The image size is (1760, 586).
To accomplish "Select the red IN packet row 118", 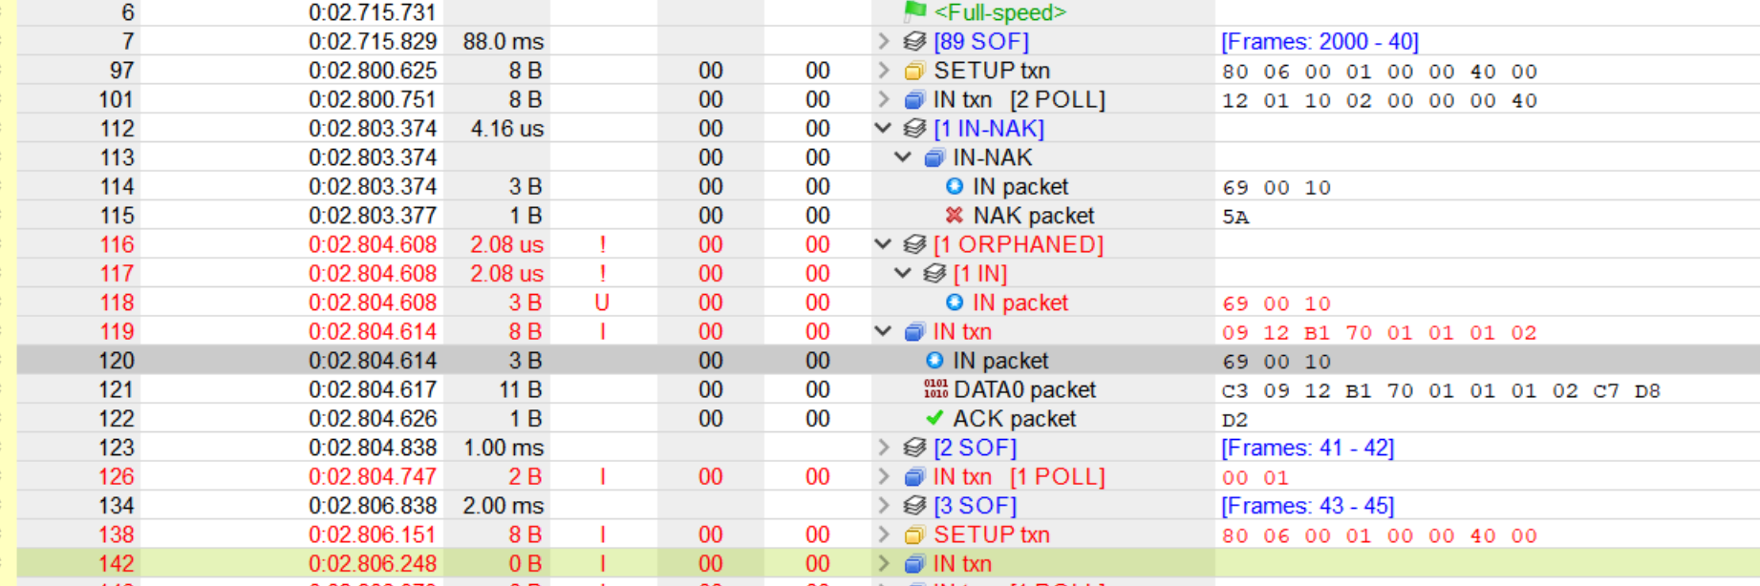I will tap(1020, 303).
